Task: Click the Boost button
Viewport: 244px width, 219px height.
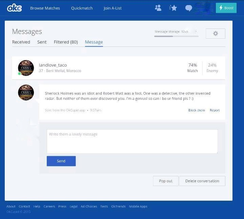Action: [x=226, y=8]
